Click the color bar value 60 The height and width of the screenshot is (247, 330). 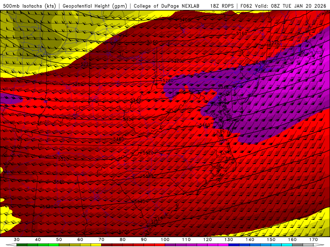(80, 240)
